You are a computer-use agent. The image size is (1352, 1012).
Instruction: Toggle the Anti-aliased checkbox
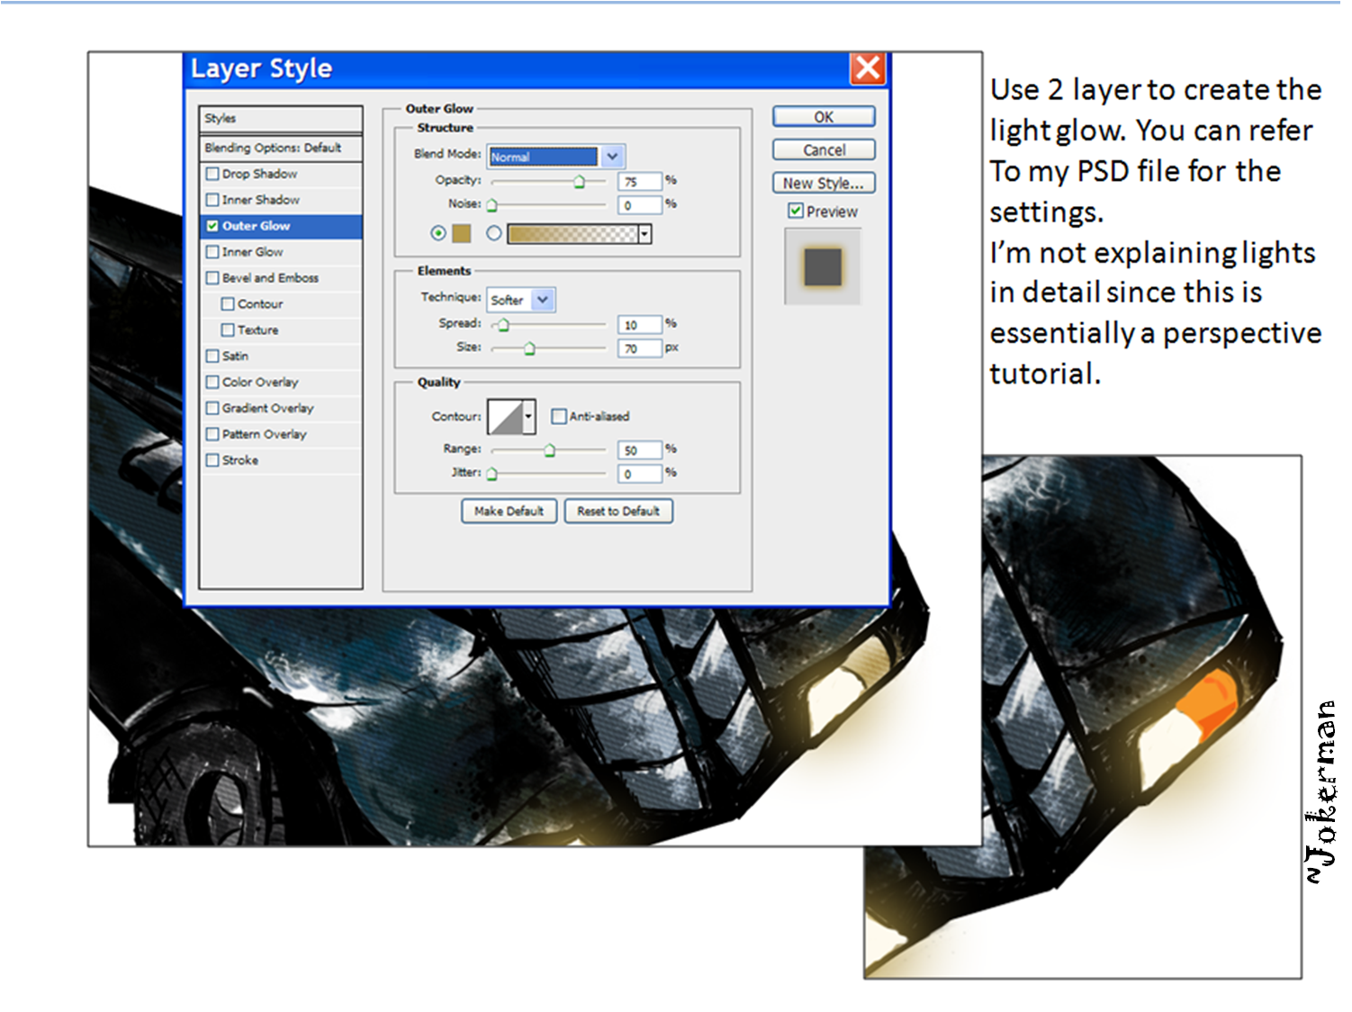tap(559, 416)
